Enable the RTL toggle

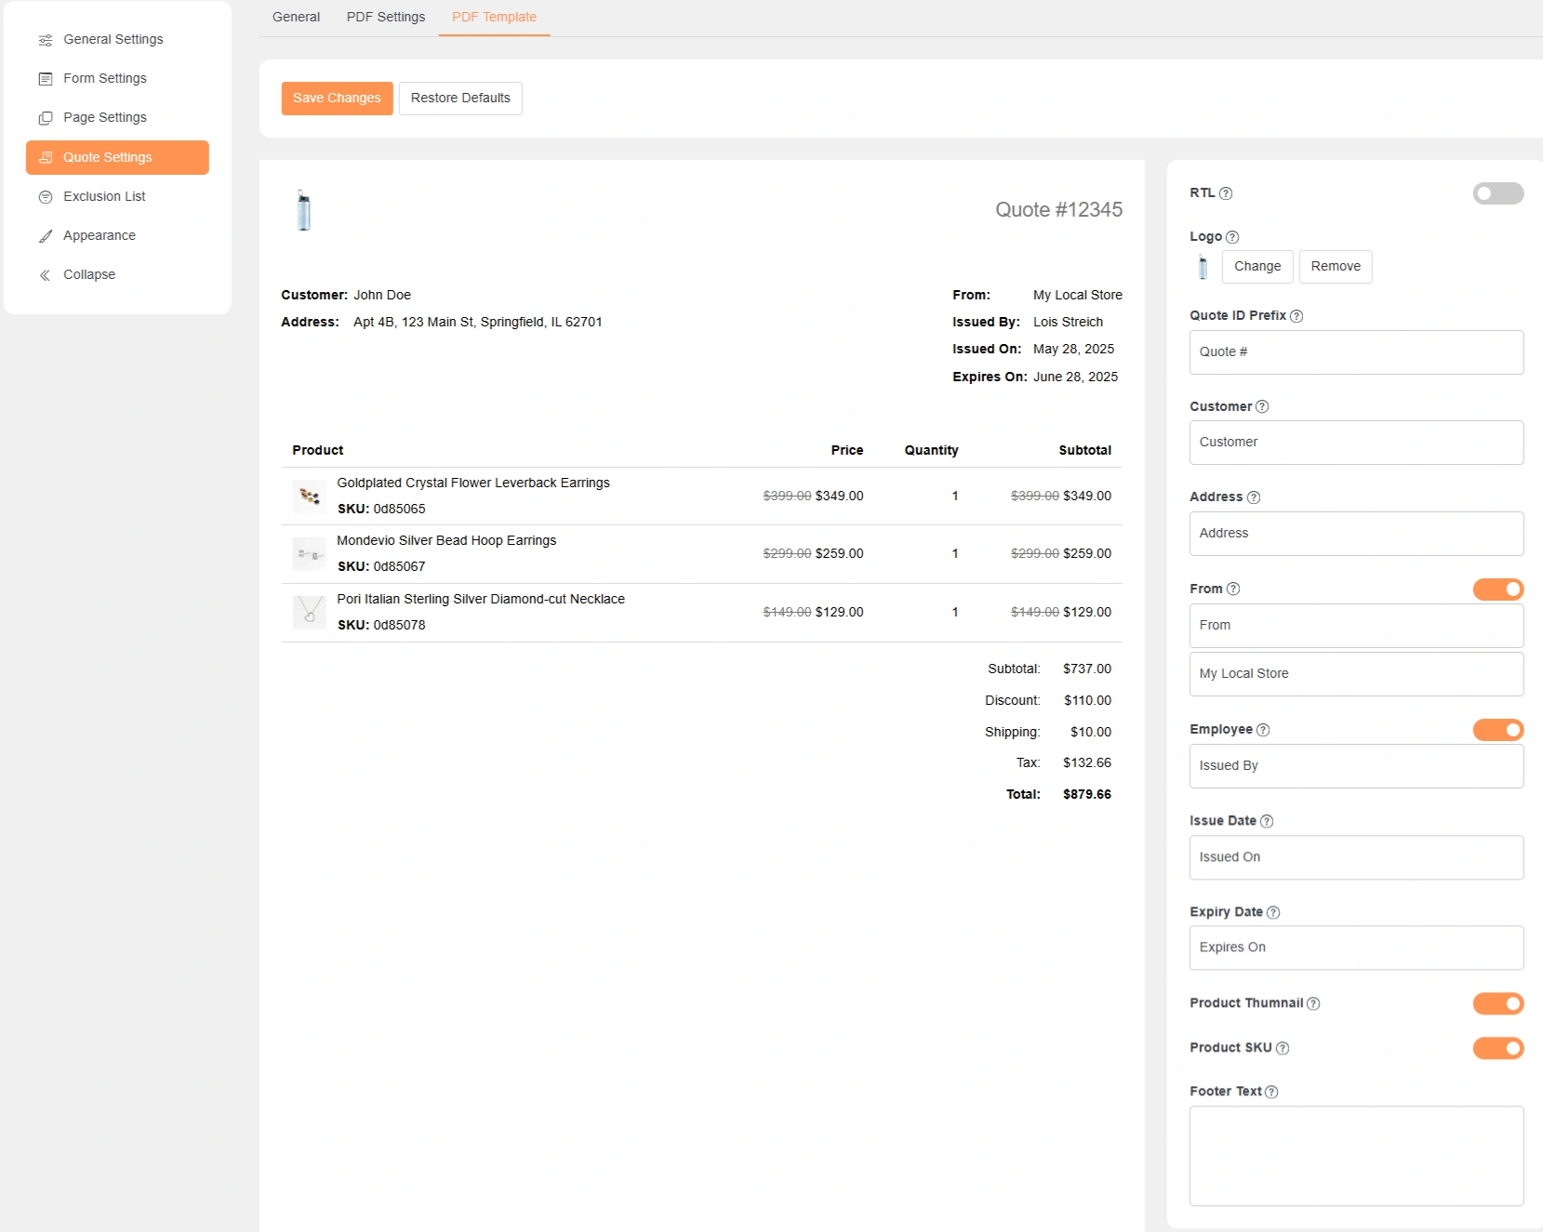point(1497,193)
